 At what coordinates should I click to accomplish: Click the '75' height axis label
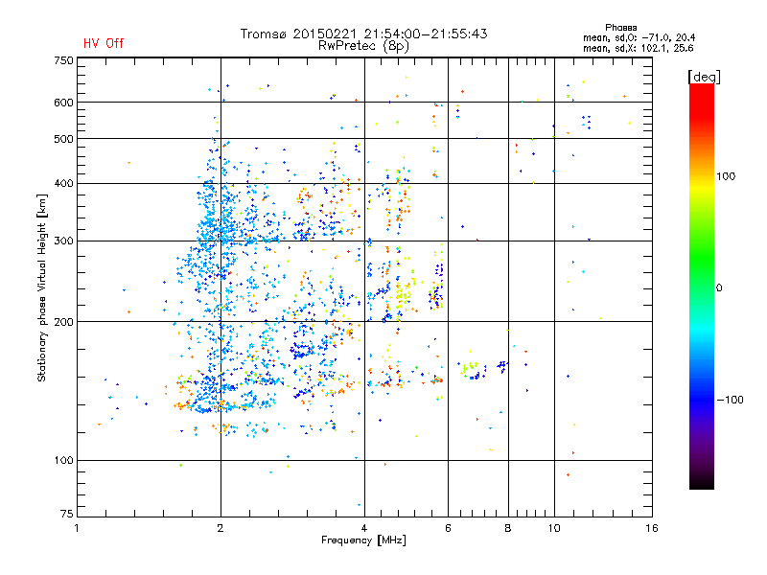[x=67, y=514]
